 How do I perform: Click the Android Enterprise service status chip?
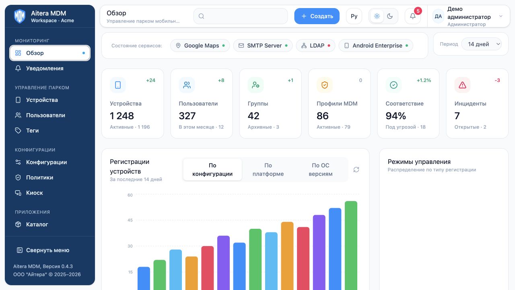point(376,46)
